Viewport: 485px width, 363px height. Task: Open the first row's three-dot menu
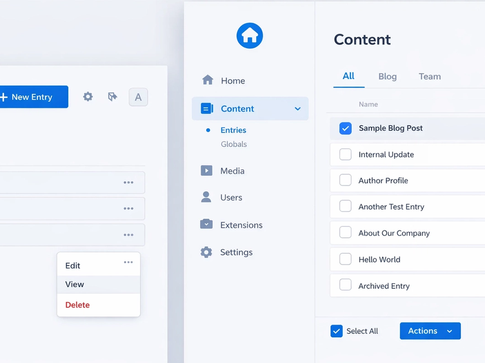point(129,183)
